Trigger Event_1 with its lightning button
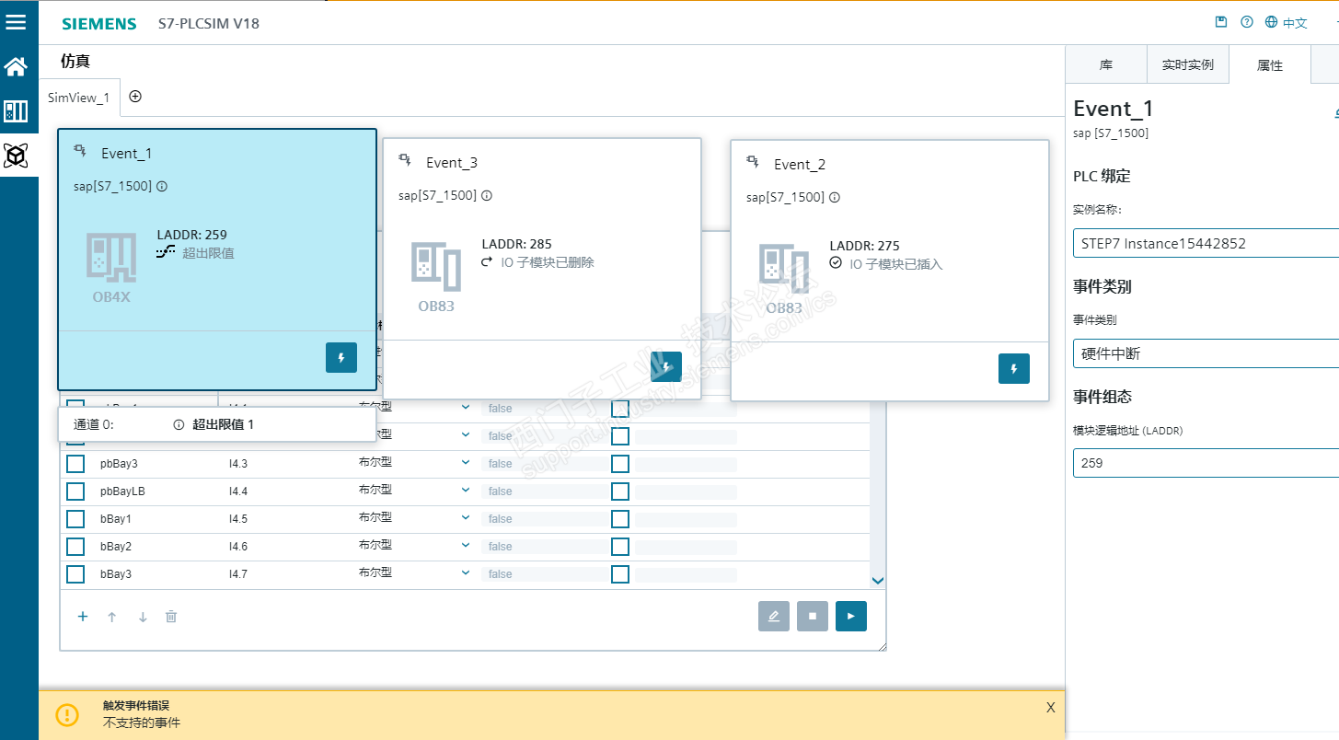Screen dimensions: 1339x740 [341, 357]
